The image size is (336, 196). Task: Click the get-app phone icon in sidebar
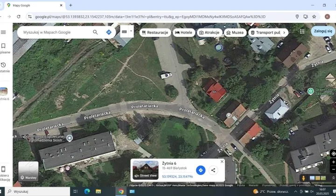(x=3, y=169)
